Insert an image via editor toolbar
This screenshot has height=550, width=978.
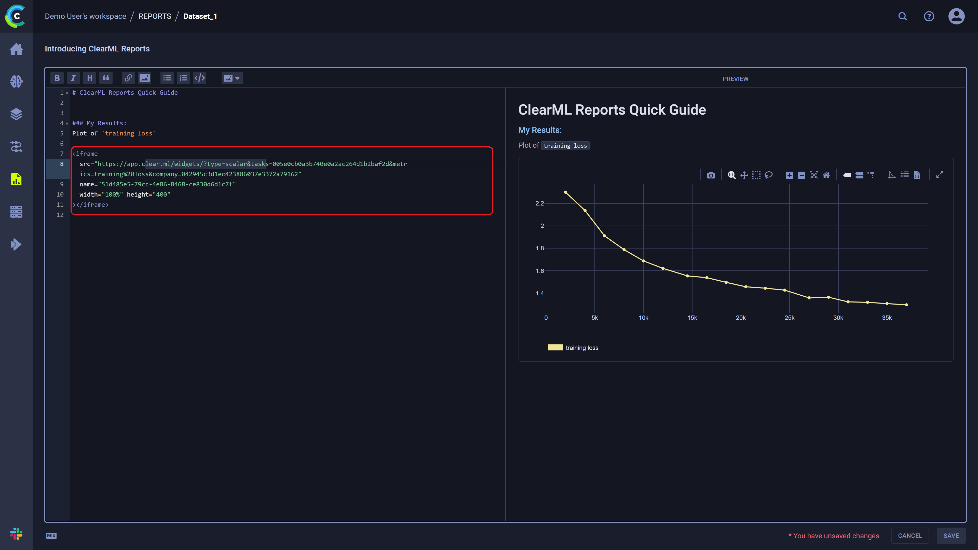[145, 78]
